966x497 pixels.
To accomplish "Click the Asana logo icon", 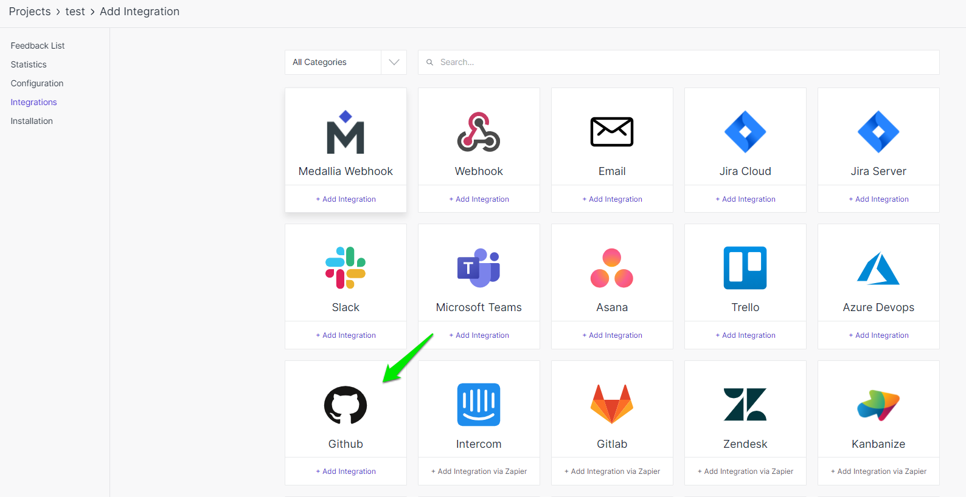I will 612,268.
